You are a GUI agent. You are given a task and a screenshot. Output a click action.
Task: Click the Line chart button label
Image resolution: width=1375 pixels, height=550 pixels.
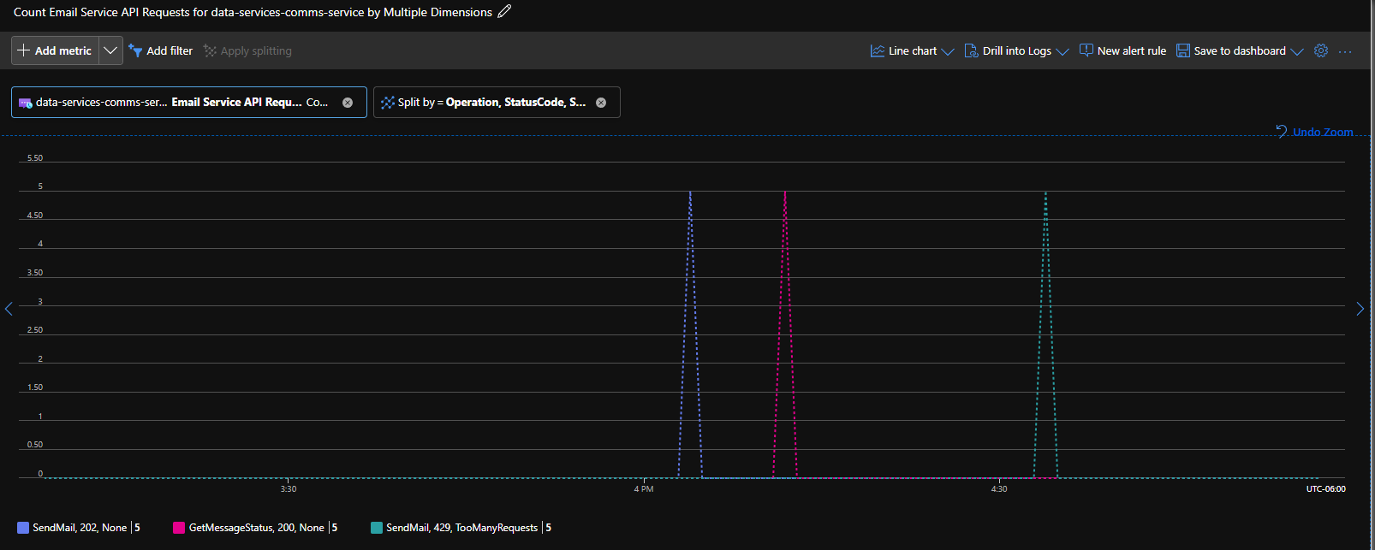pyautogui.click(x=913, y=50)
